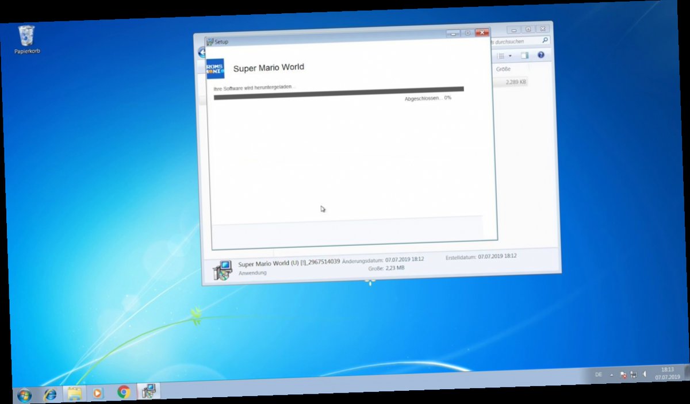Click 'Super Mario World (U) [!]_2967514039' file name
Screen dimensions: 690x404
[289, 264]
